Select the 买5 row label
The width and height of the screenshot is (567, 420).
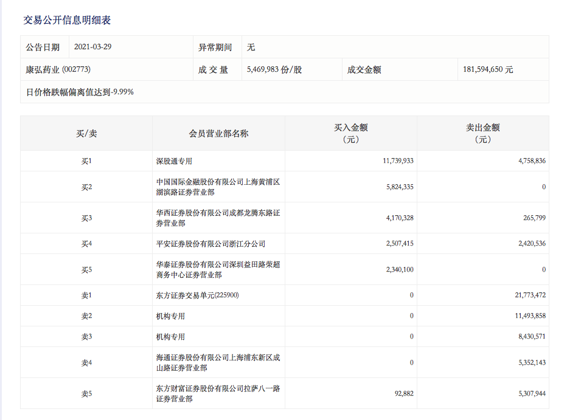[x=86, y=270]
